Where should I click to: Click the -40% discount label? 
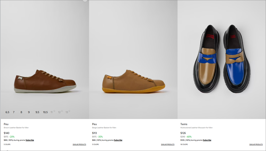[189, 137]
